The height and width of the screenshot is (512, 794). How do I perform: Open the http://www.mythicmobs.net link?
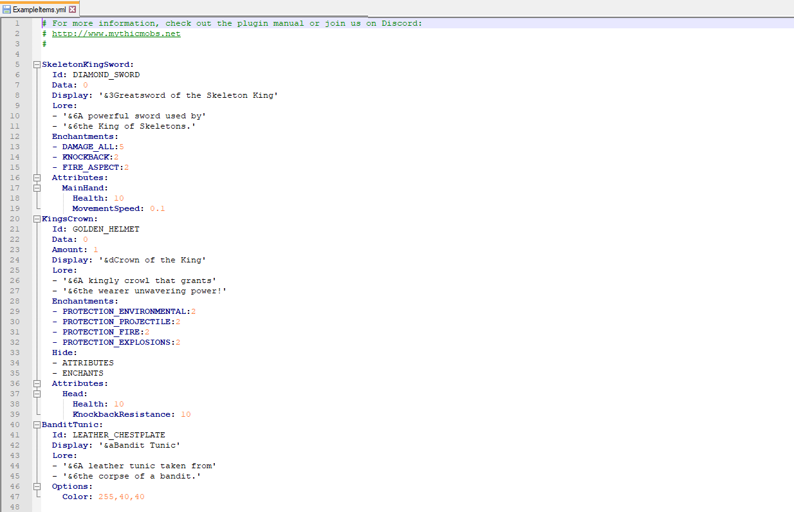(x=116, y=33)
